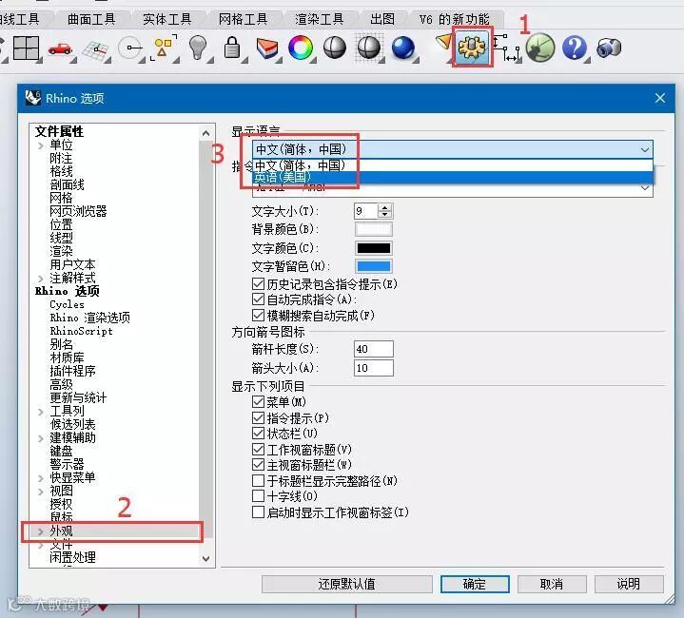Select the wireframe sphere mesh icon

[368, 48]
